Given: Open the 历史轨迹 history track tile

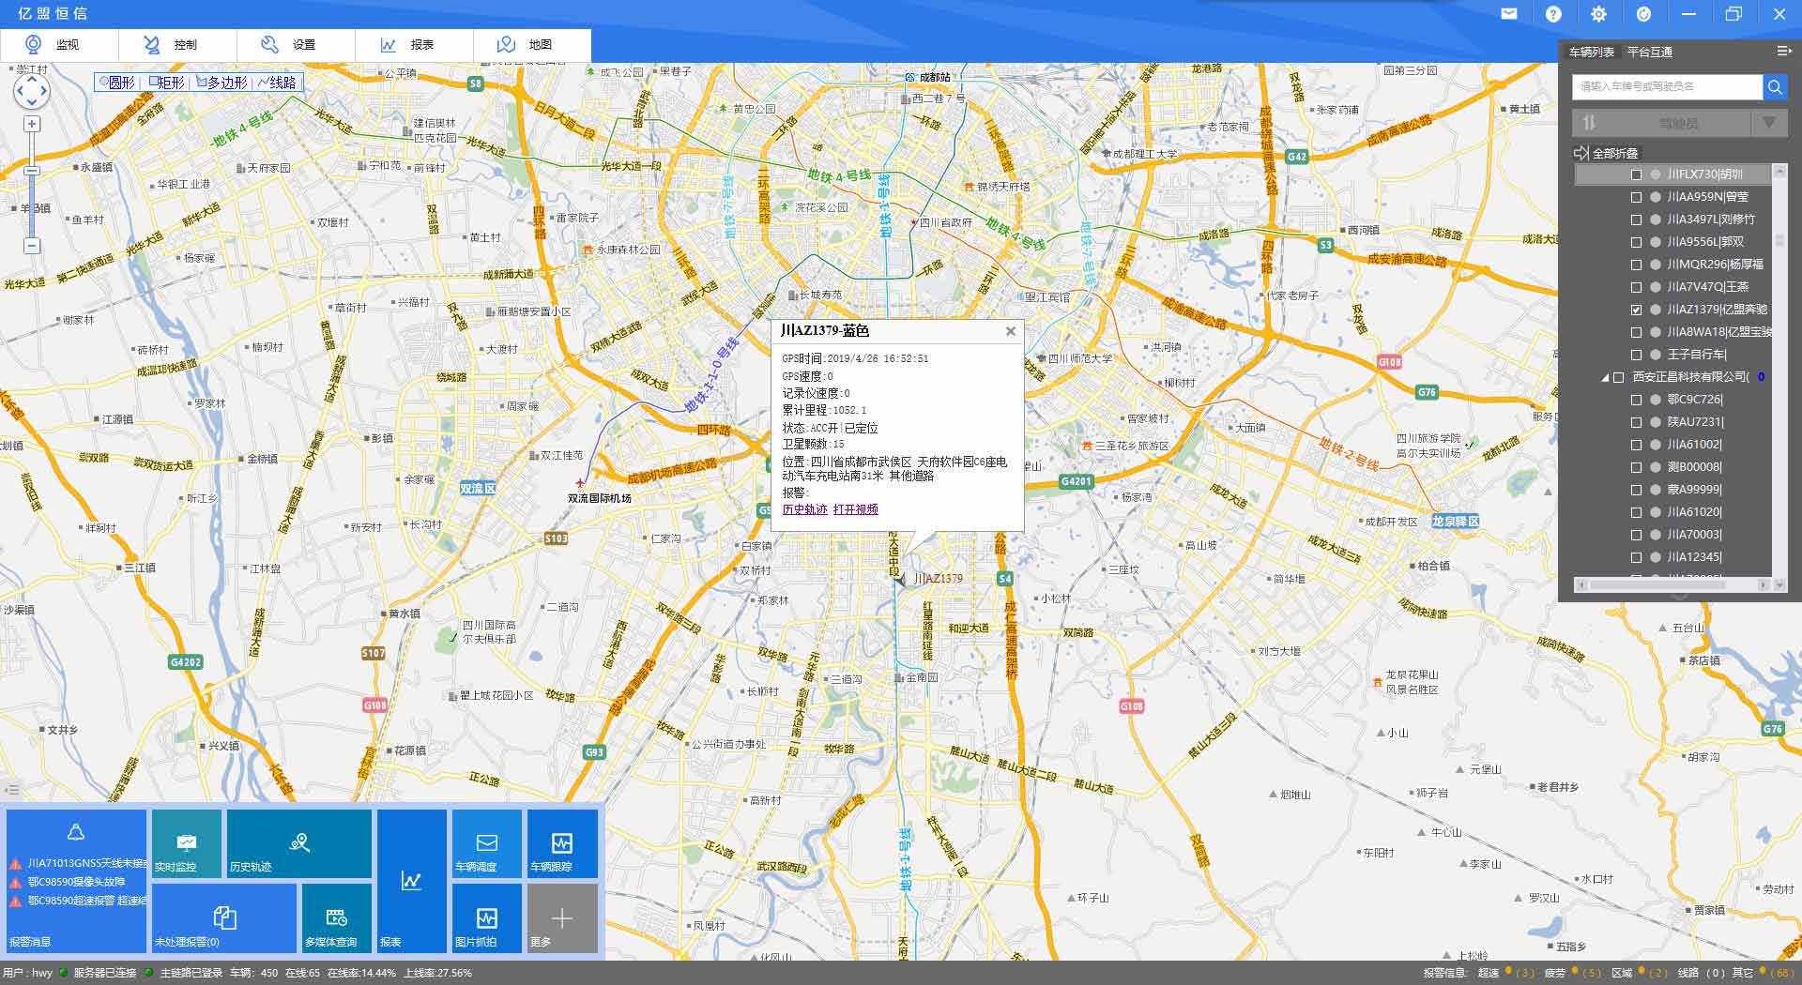Looking at the screenshot, I should click(x=299, y=843).
